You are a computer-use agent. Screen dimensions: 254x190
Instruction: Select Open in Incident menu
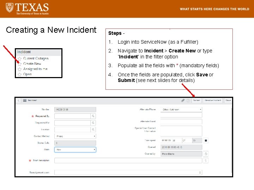click(x=28, y=74)
